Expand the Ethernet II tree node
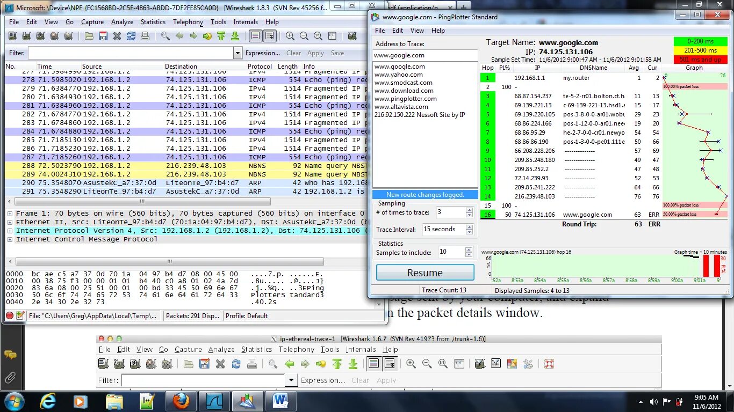The width and height of the screenshot is (734, 412). pos(10,222)
